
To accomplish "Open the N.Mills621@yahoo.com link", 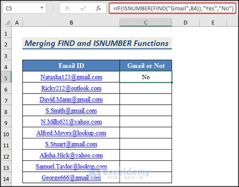I will pyautogui.click(x=71, y=122).
